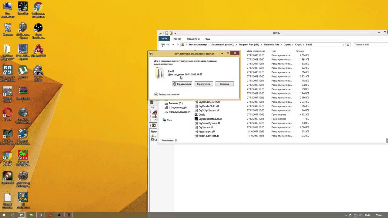
Task: Click the Пропустить button
Action: tap(204, 84)
